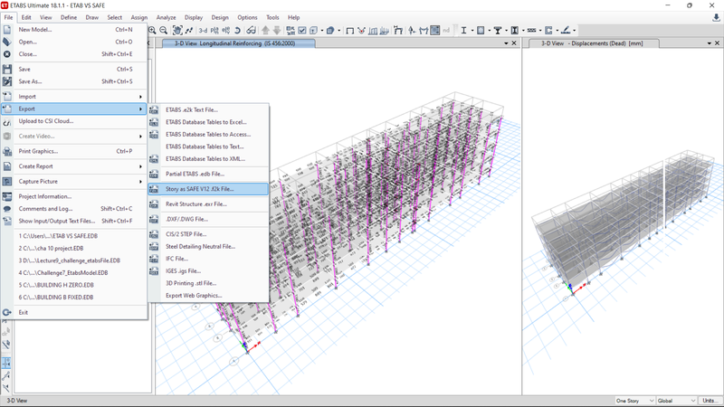Choose IFC File export option
This screenshot has width=724, height=407.
coord(208,259)
